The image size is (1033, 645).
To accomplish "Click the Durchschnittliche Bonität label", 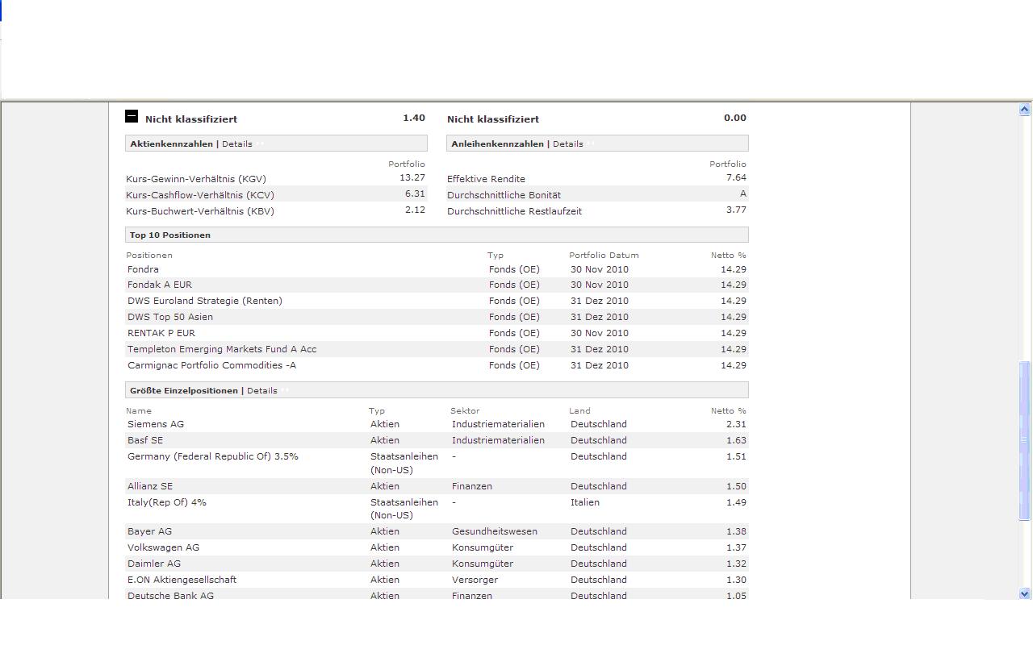I will click(504, 195).
